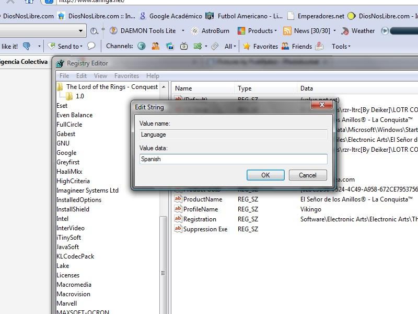Expand the toolbar search combo box arrow
Image resolution: width=418 pixels, height=314 pixels.
coord(80,31)
